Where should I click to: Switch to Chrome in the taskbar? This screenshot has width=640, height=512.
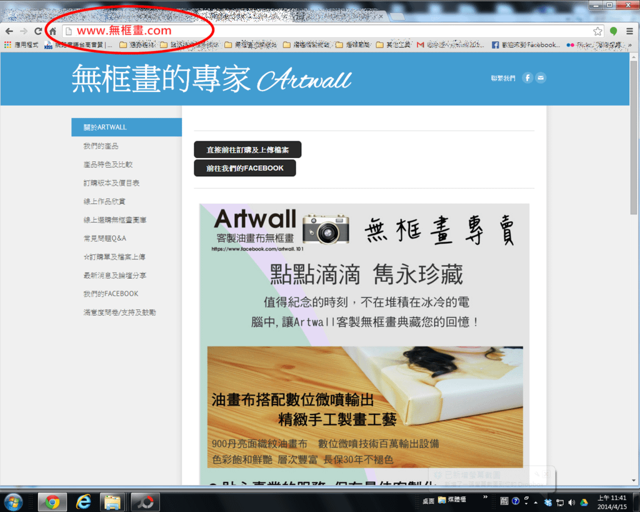[x=52, y=502]
